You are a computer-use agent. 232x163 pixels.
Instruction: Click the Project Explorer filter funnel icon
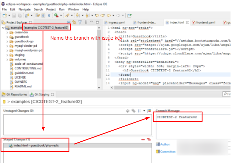[80, 22]
